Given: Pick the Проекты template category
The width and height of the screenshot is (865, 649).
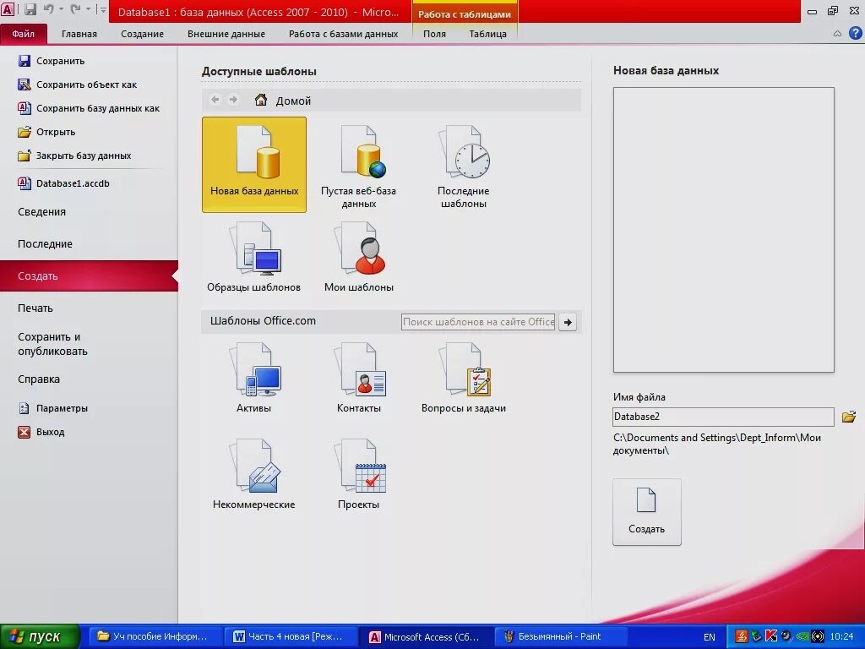Looking at the screenshot, I should 358,473.
